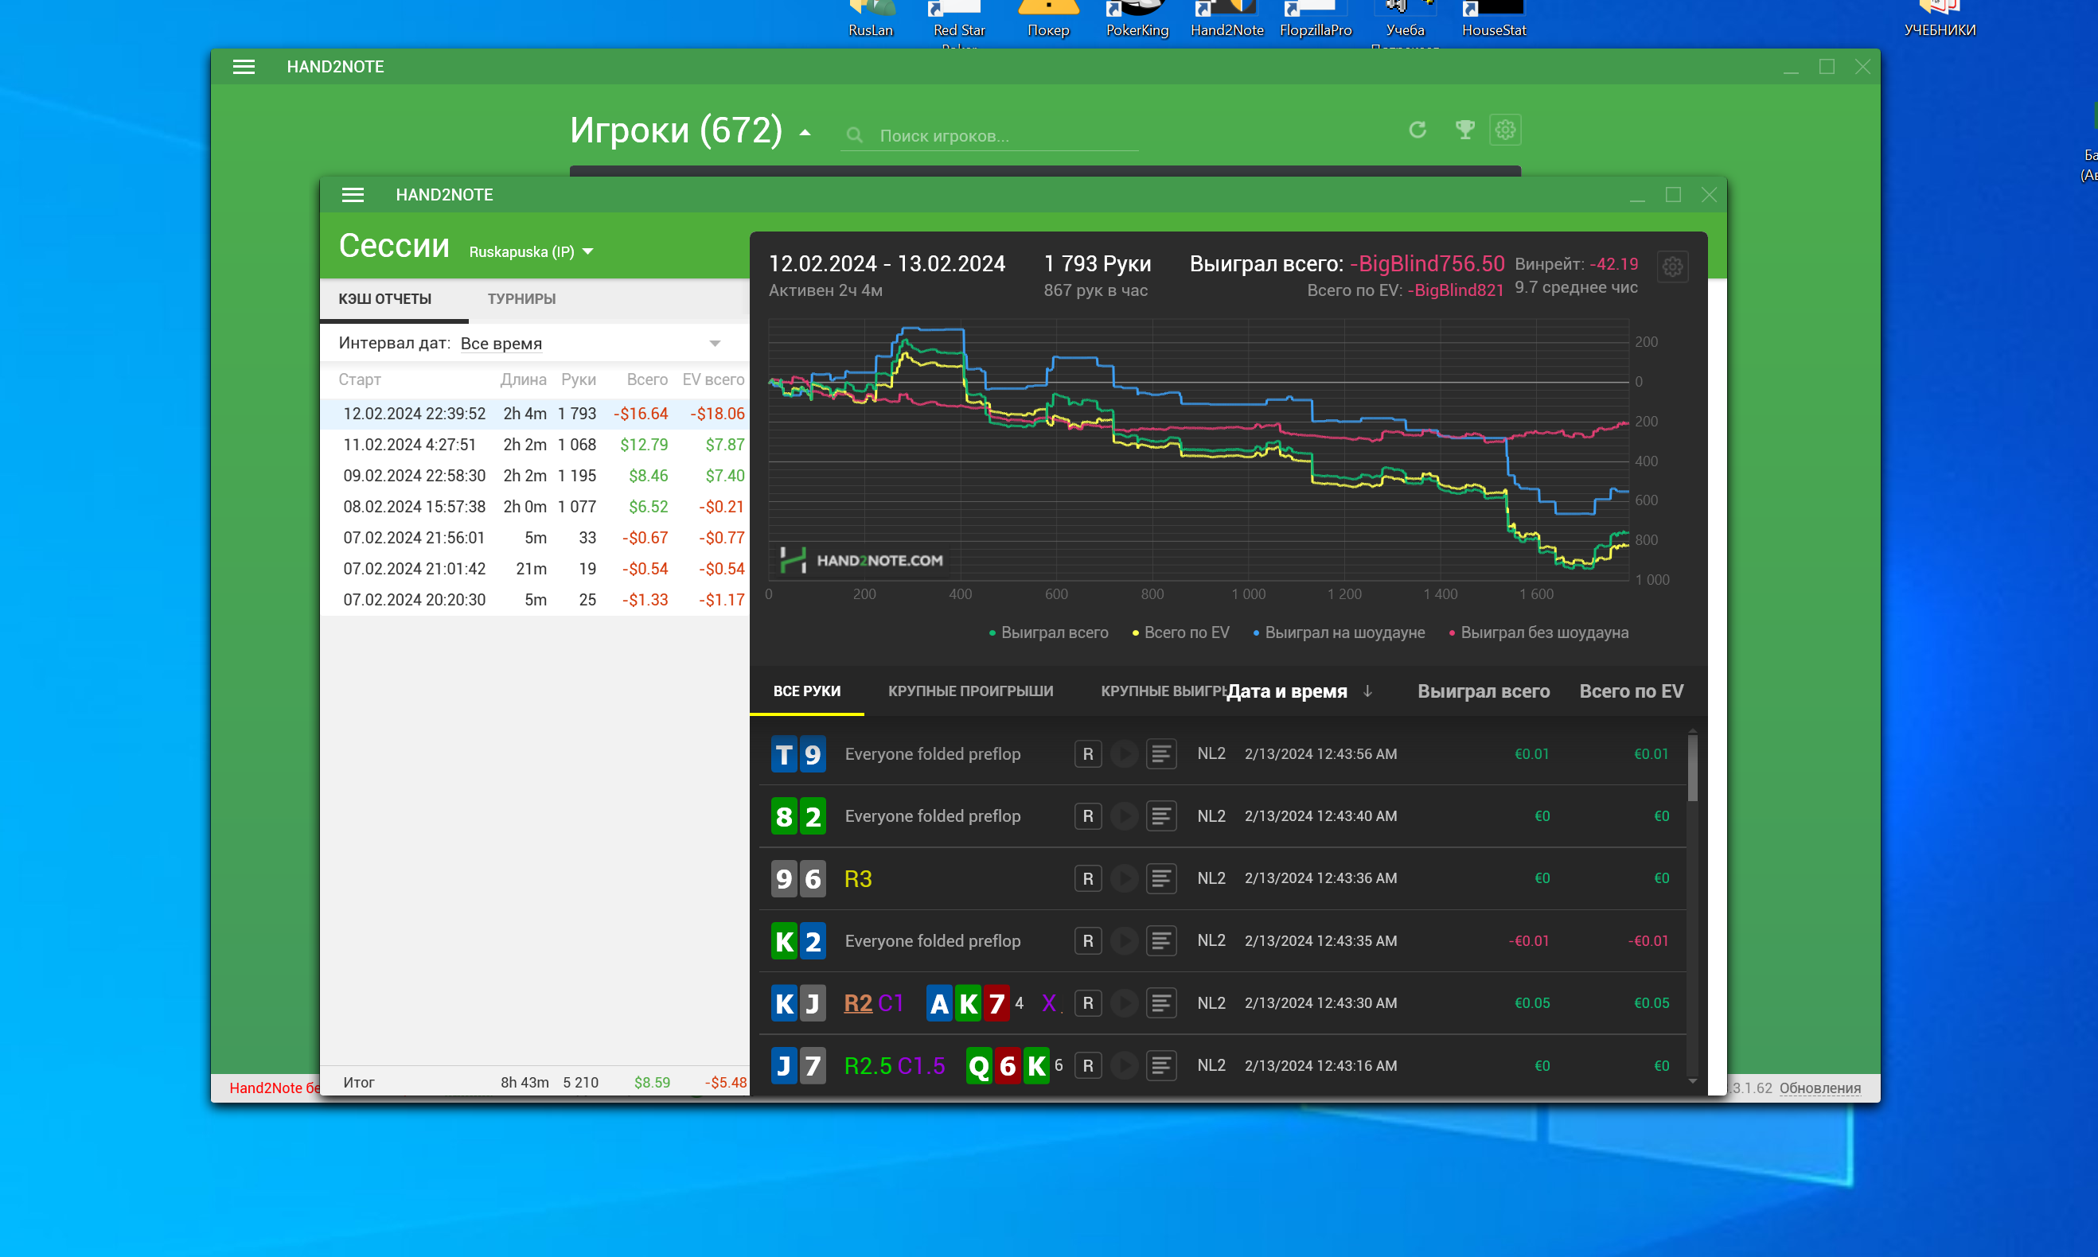Select session 11.02.2024 4:27:51
The width and height of the screenshot is (2098, 1257).
click(x=534, y=445)
